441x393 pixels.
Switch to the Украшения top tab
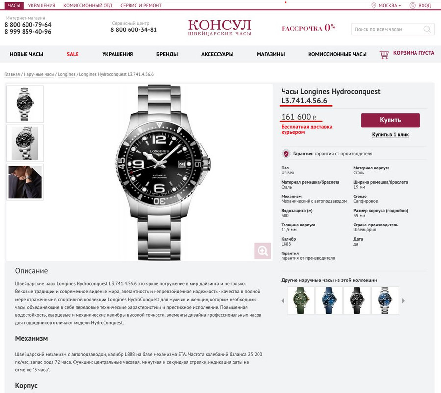coord(42,5)
